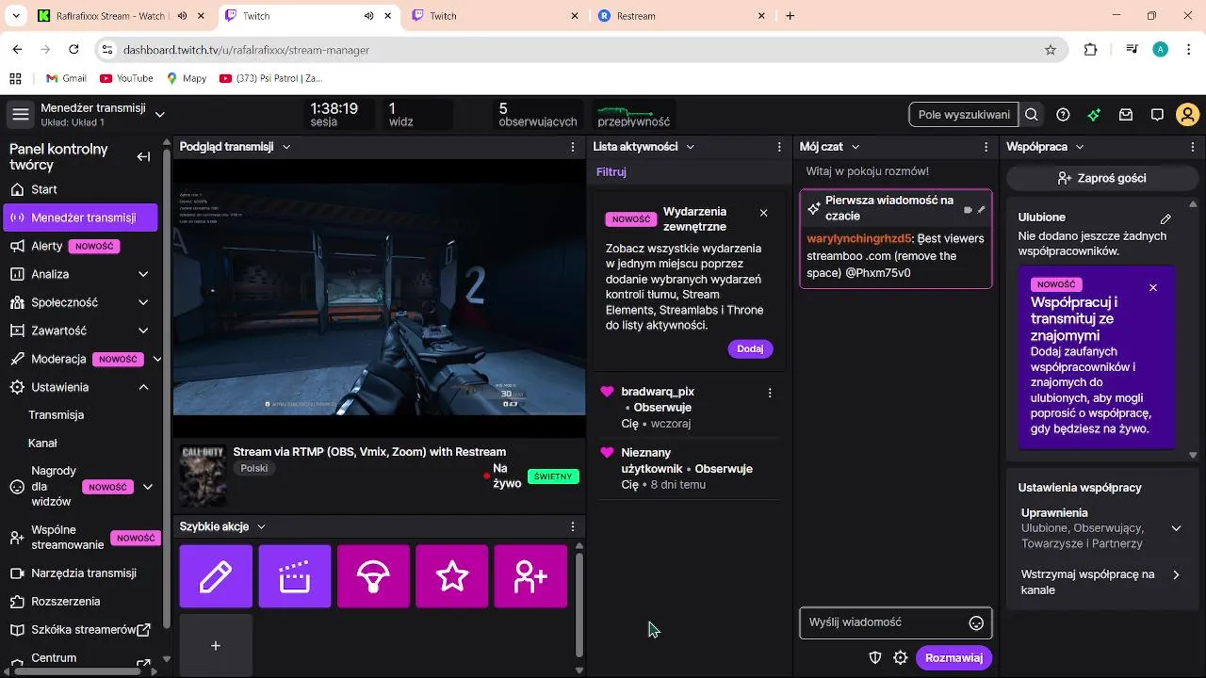Open chat settings gear icon
This screenshot has height=678, width=1206.
click(x=901, y=658)
